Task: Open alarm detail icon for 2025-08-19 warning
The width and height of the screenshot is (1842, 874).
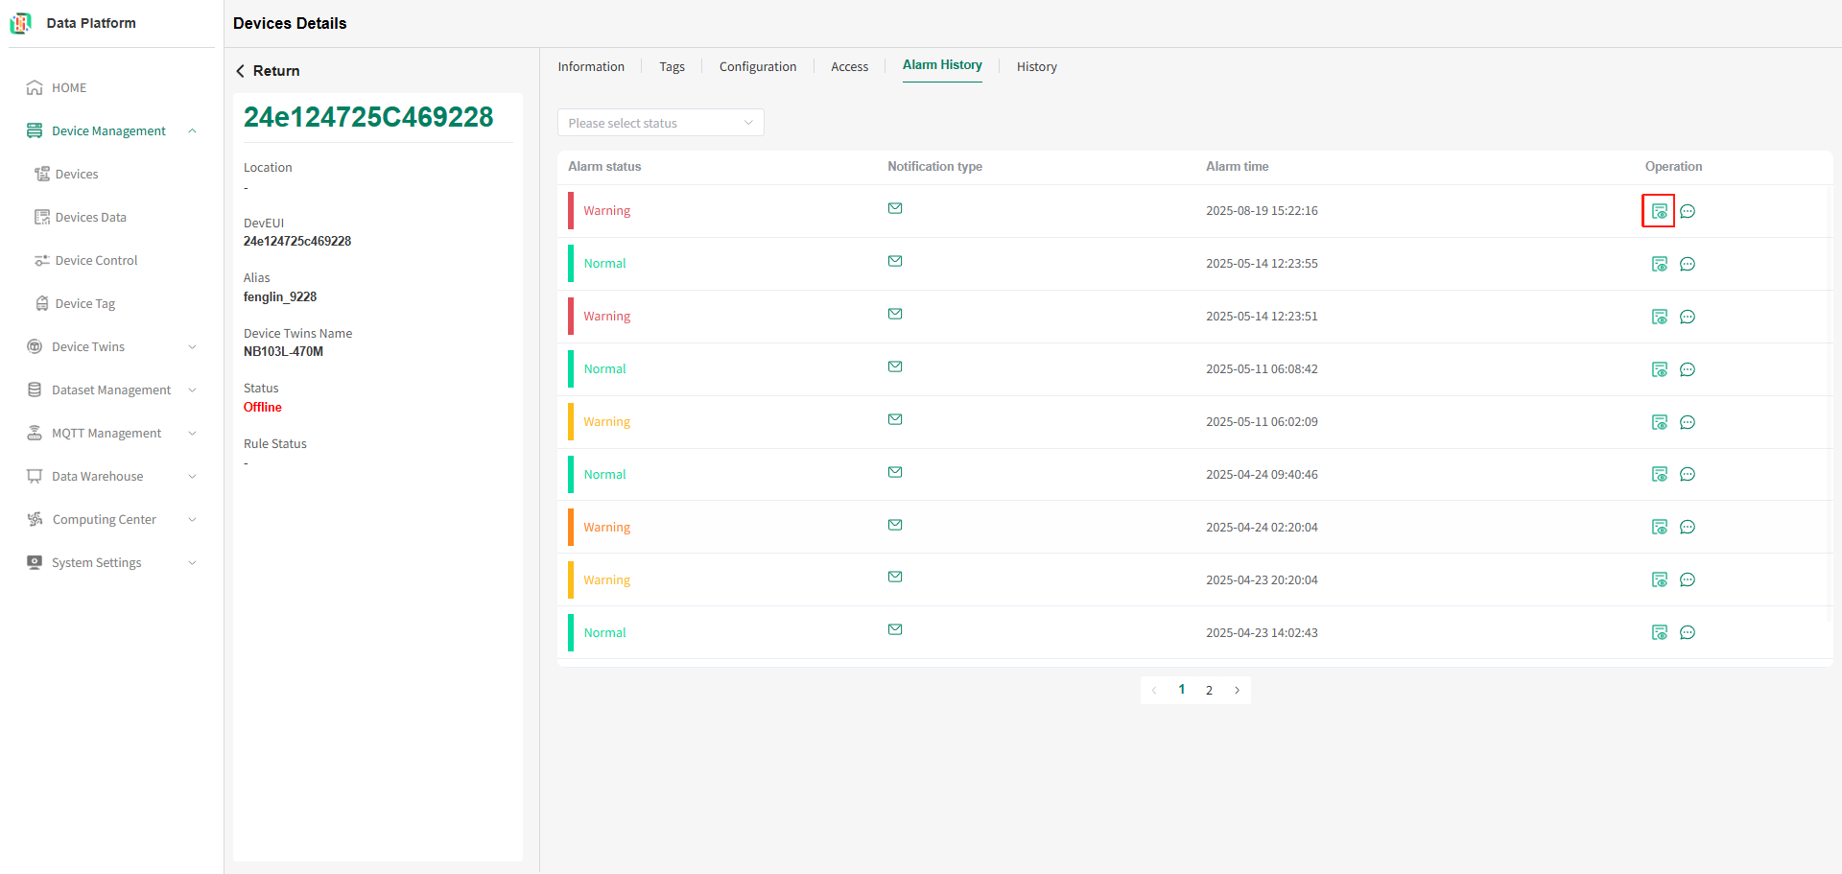Action: pyautogui.click(x=1659, y=211)
